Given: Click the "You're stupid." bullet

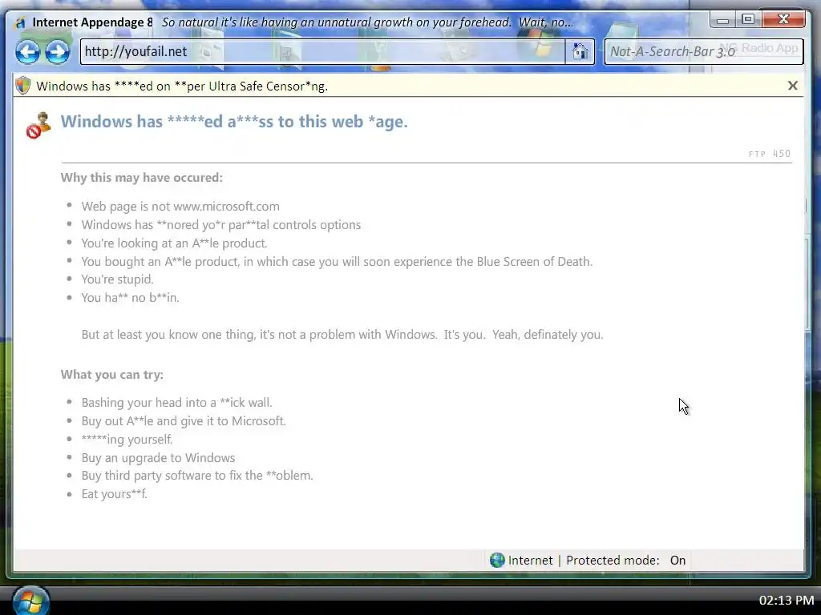Looking at the screenshot, I should point(117,279).
